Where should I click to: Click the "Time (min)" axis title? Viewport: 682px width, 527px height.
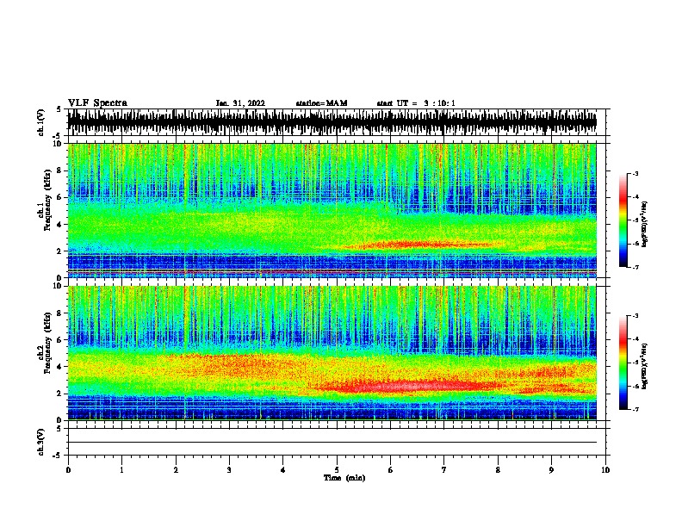344,477
